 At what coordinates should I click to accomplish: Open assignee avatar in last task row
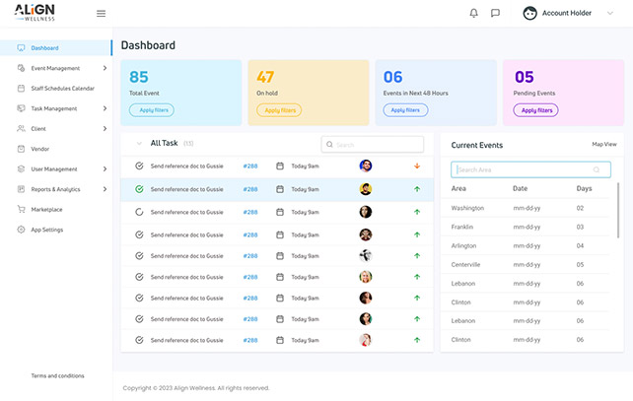[x=366, y=340]
